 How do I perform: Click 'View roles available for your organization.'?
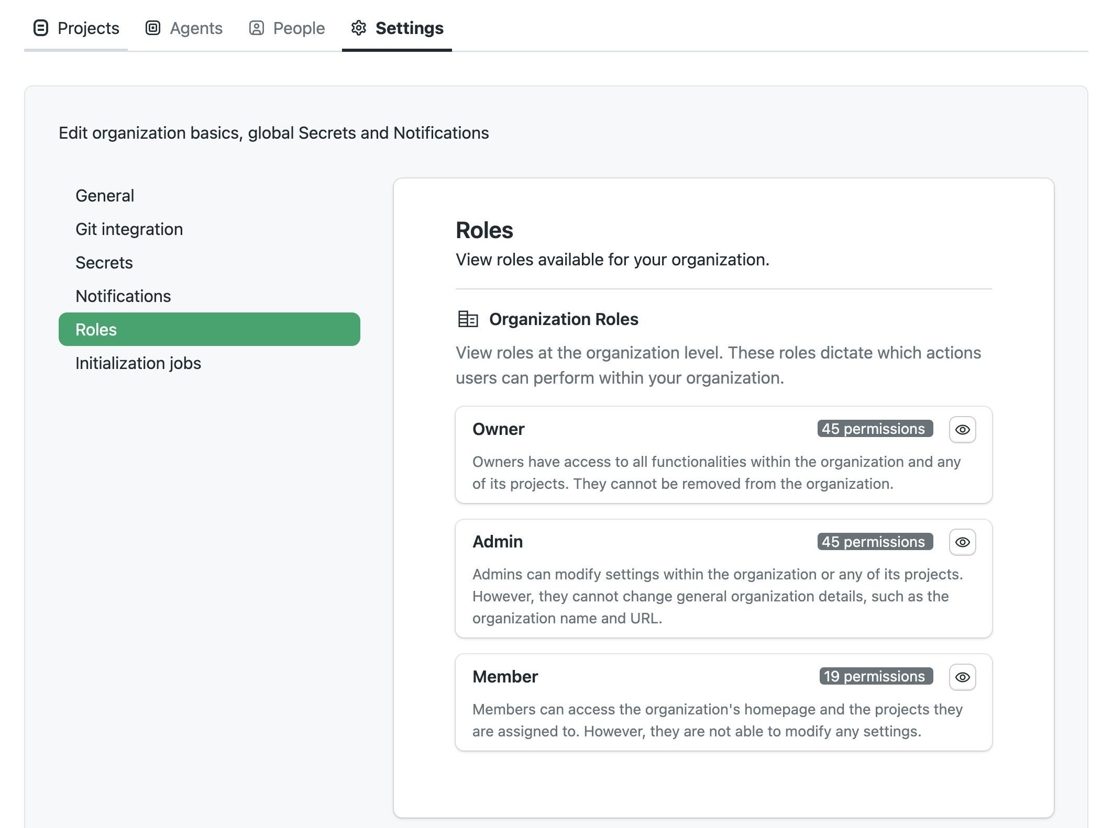(x=612, y=260)
